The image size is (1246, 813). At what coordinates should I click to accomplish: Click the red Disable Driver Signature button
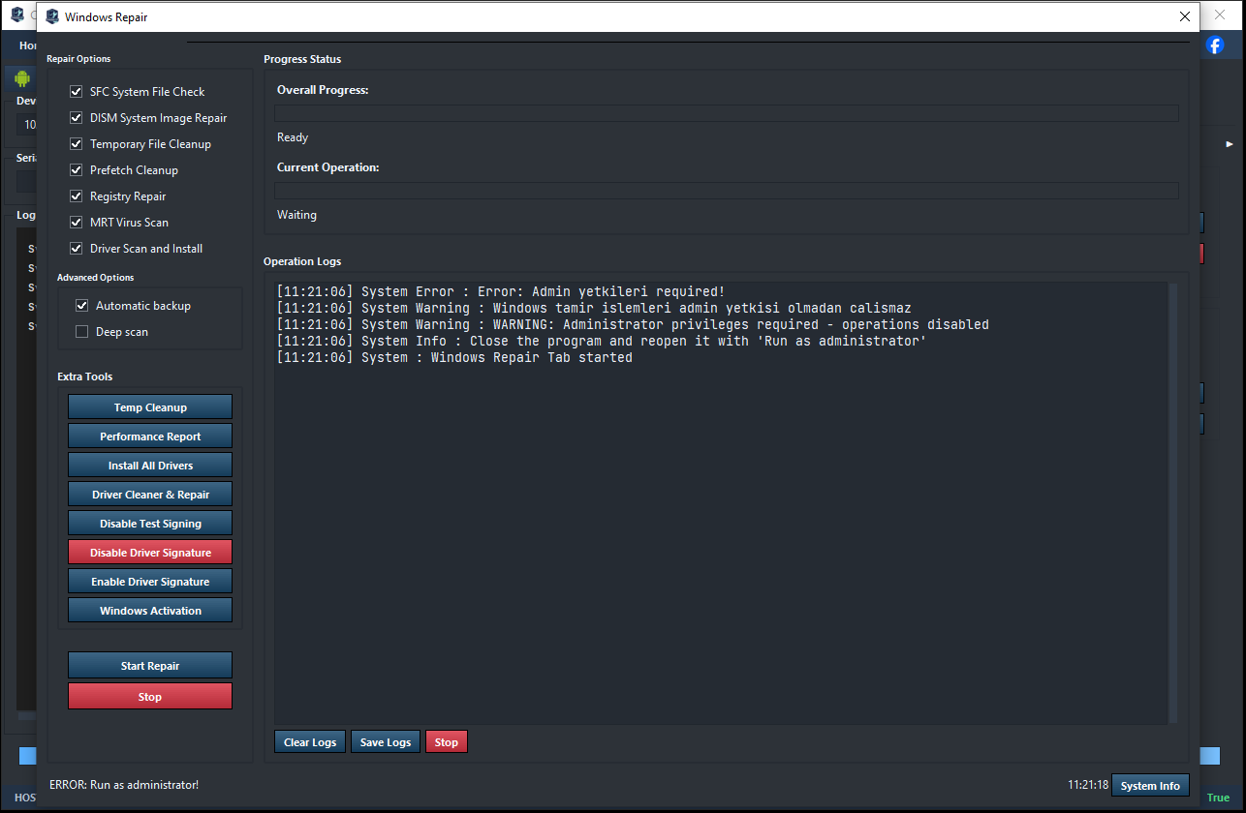150,553
